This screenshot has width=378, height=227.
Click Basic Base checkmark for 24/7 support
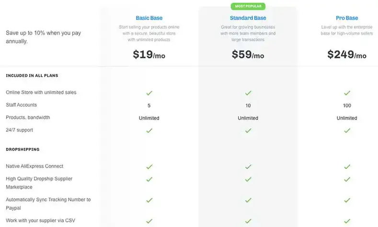[x=149, y=131]
